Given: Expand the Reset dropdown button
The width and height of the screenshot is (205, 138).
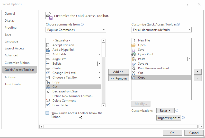Looking at the screenshot, I should point(165,111).
